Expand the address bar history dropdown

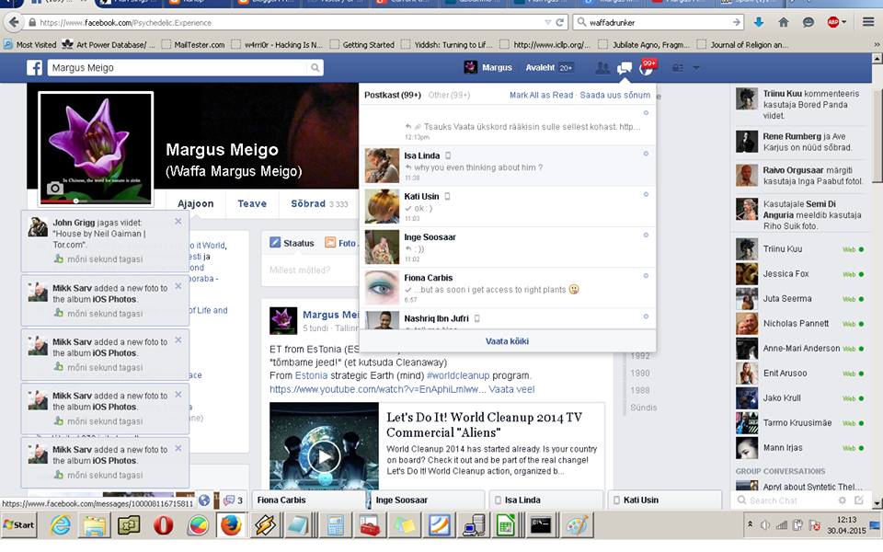[x=547, y=22]
